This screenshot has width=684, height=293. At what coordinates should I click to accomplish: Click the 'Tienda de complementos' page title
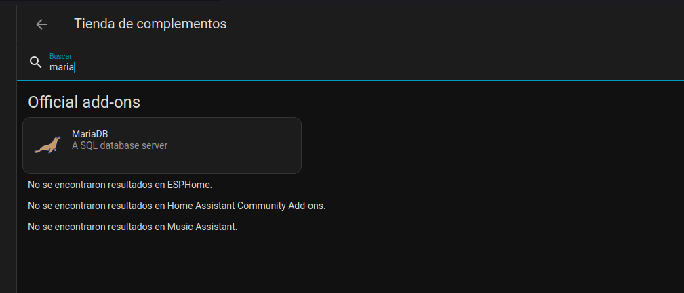150,24
